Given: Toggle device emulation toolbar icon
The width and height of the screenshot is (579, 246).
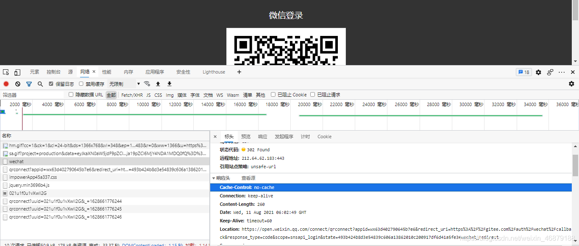Looking at the screenshot, I should 17,72.
